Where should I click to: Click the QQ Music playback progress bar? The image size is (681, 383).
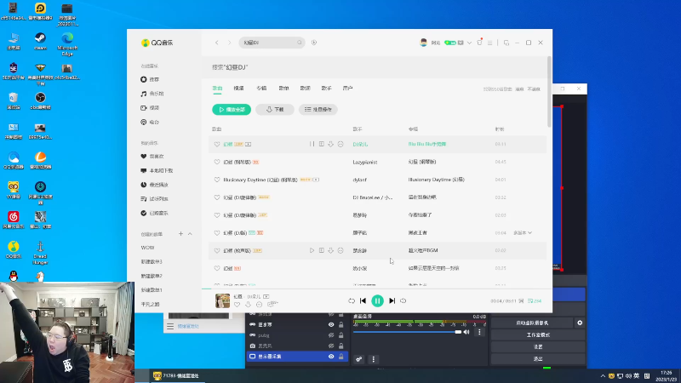pyautogui.click(x=377, y=289)
